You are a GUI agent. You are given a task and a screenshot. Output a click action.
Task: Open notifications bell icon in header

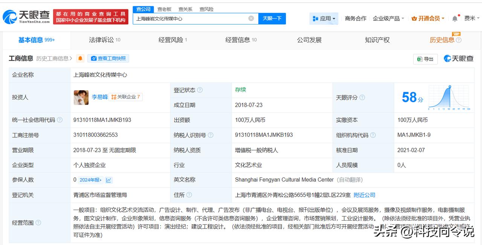coord(455,18)
